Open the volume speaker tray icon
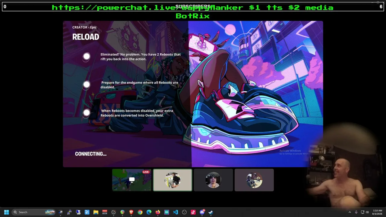The image size is (386, 217). (x=367, y=212)
